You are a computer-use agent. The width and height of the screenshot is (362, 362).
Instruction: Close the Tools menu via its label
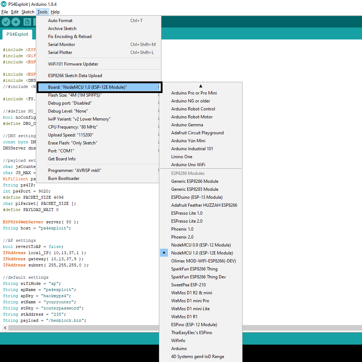(x=42, y=12)
